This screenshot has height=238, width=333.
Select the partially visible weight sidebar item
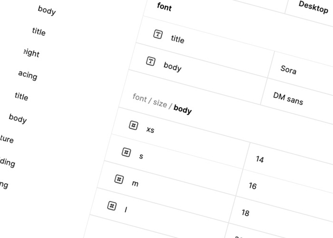(x=31, y=53)
